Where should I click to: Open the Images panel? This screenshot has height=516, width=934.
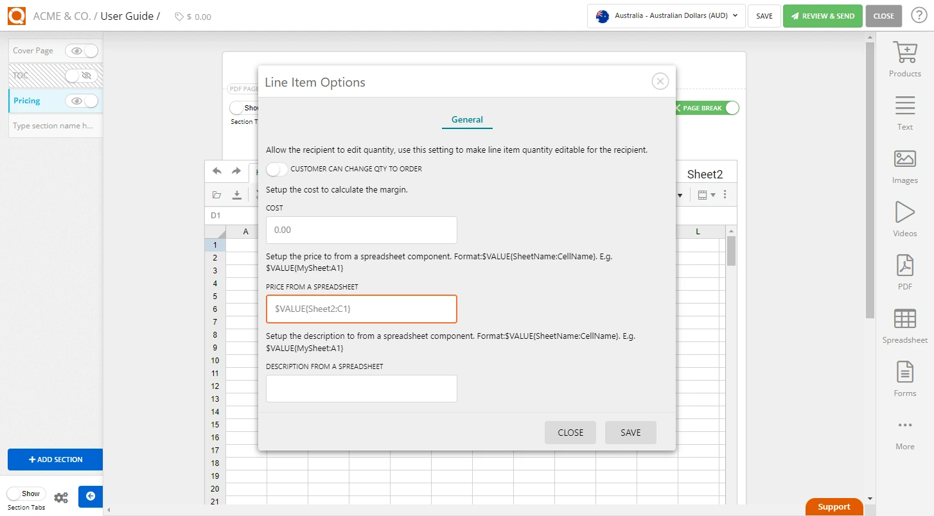[904, 166]
